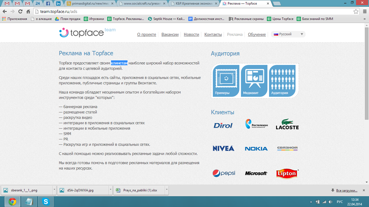The height and width of the screenshot is (207, 369).
Task: Click the volume icon in system tray
Action: 331,202
